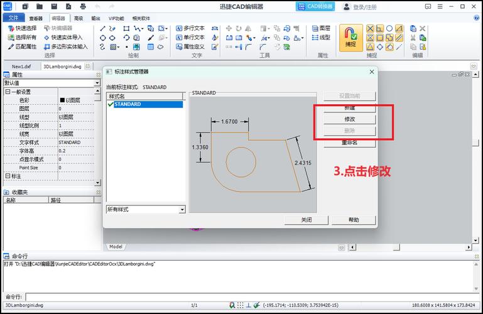Click the 帮助 button in dialog
Image resolution: width=483 pixels, height=314 pixels.
tap(354, 220)
